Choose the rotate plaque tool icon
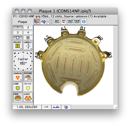Image resolution: width=130 pixels, height=126 pixels. (43, 22)
